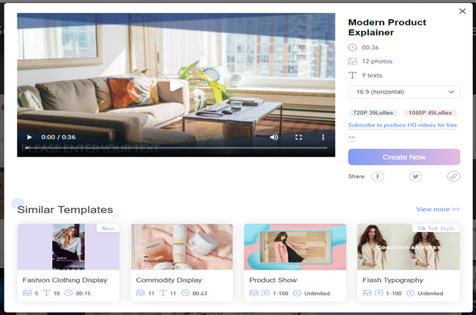
Task: Open Flash Typography template thumbnail
Action: tap(408, 247)
